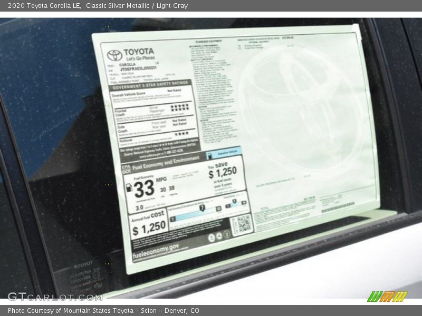Click the "COROLLA" model name on the sticker
The image size is (422, 316).
[127, 65]
